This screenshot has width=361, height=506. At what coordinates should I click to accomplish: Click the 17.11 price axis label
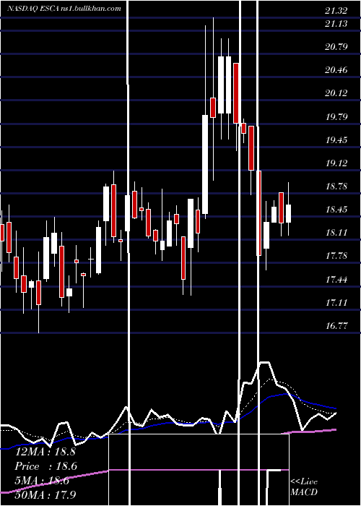[336, 303]
